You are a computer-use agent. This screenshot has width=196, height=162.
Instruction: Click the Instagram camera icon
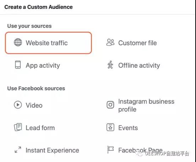coord(110,105)
